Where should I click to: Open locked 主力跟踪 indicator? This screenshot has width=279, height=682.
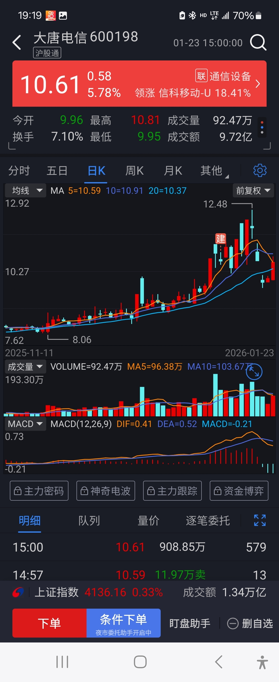[x=172, y=491]
